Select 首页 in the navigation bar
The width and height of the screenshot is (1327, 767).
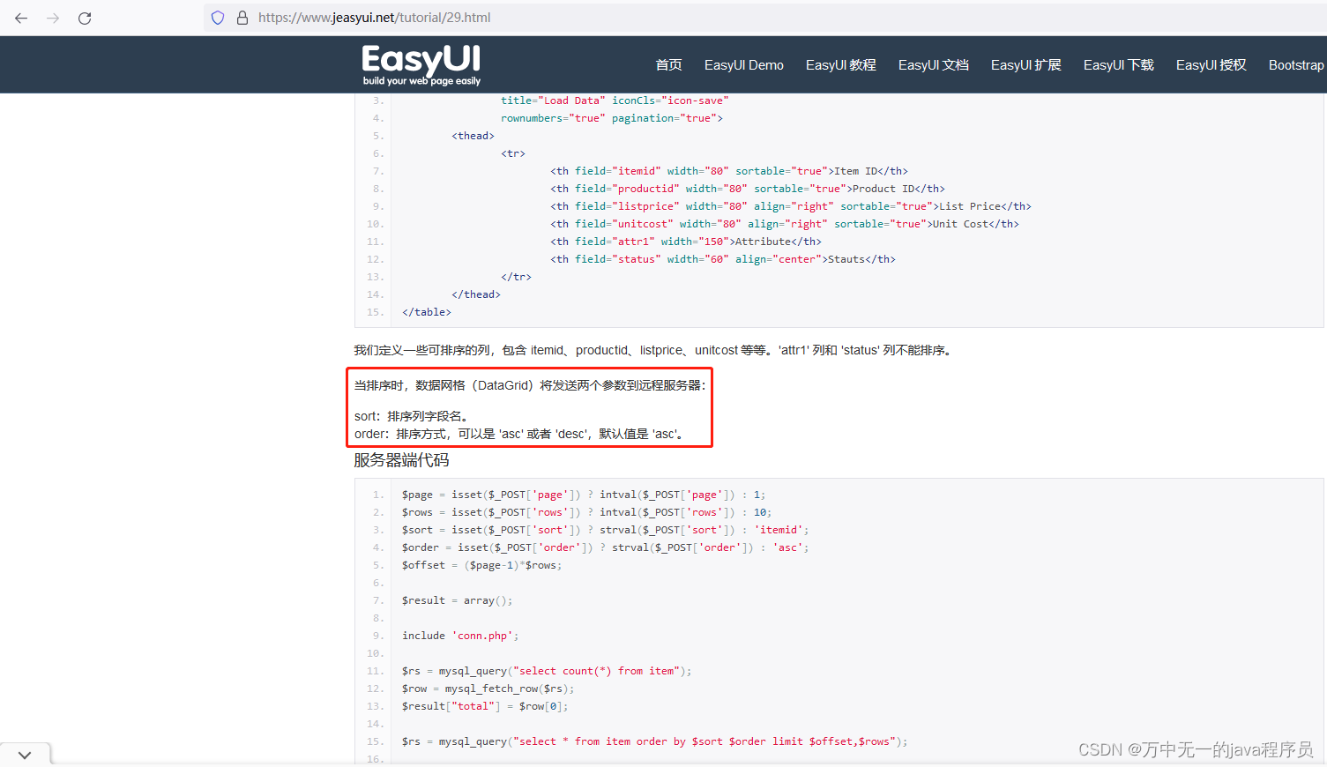point(668,64)
